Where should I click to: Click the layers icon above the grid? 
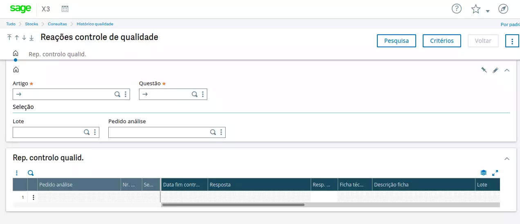coord(484,173)
